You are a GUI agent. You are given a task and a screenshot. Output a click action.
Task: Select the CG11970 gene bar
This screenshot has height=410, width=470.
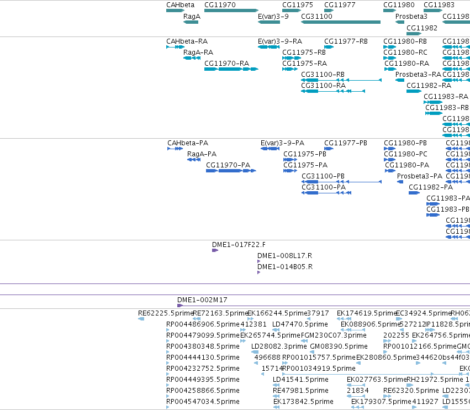coord(231,11)
